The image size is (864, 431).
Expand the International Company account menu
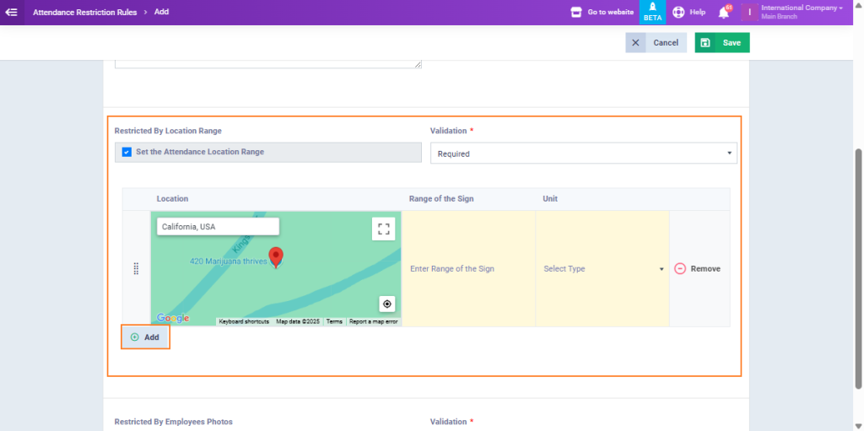tap(802, 8)
